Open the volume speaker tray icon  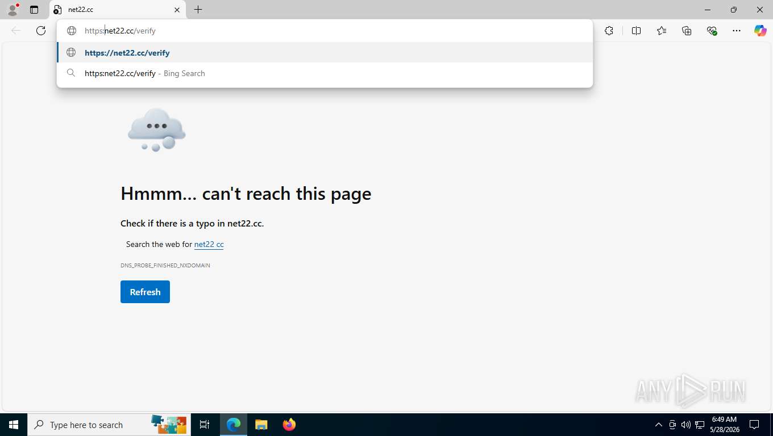pyautogui.click(x=686, y=425)
